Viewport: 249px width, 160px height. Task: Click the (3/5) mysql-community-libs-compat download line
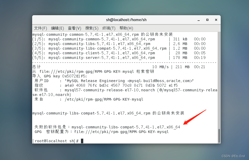(119, 48)
